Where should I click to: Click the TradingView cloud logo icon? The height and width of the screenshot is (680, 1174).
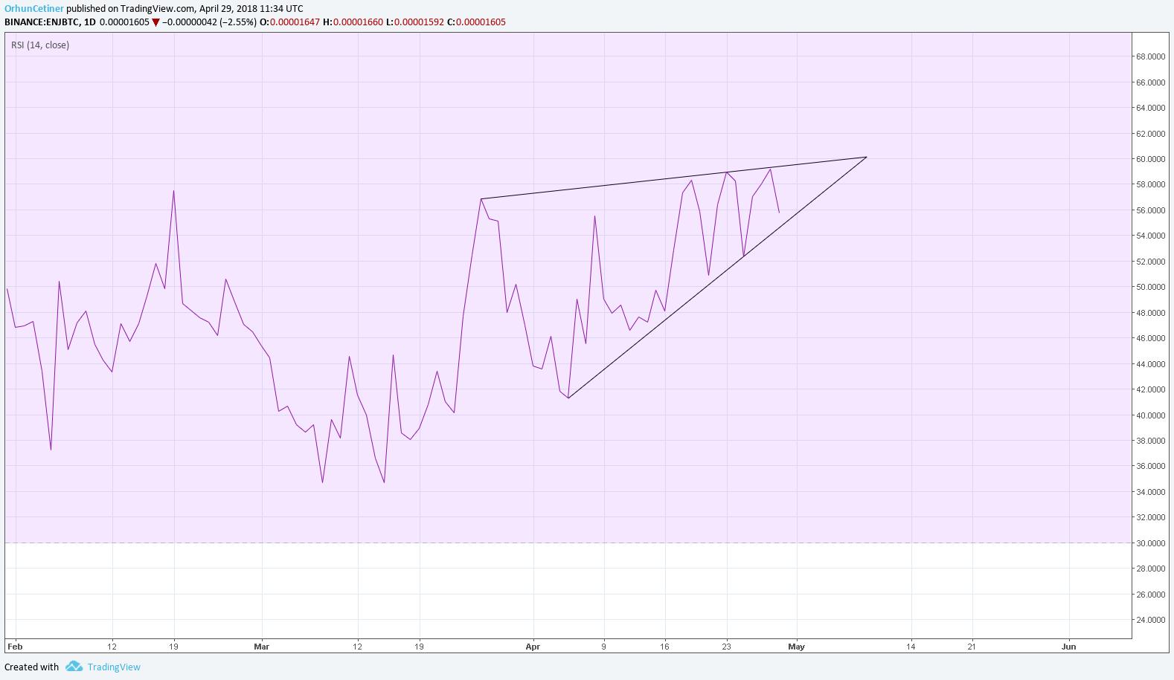pos(74,667)
